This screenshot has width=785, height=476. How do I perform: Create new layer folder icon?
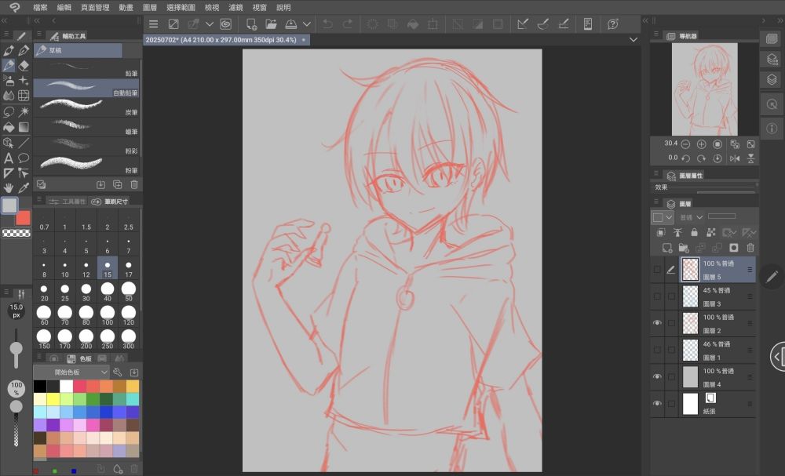pyautogui.click(x=684, y=248)
